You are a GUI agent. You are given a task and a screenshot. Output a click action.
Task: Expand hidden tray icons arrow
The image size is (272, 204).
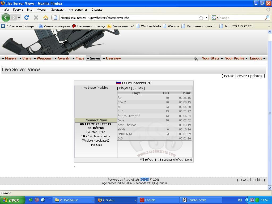247,200
